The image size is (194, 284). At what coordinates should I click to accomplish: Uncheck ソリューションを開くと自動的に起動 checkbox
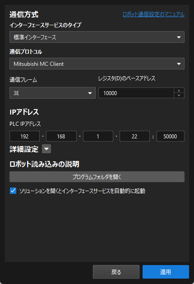[x=13, y=191]
